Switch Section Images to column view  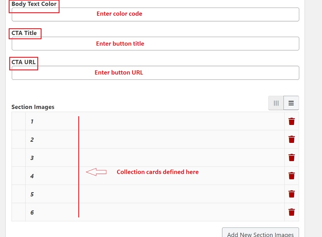click(x=276, y=103)
